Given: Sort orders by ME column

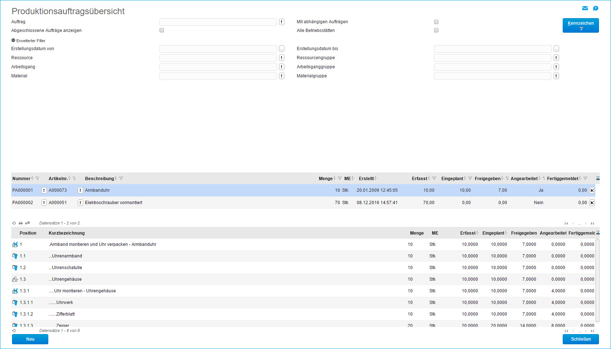Looking at the screenshot, I should [x=353, y=178].
